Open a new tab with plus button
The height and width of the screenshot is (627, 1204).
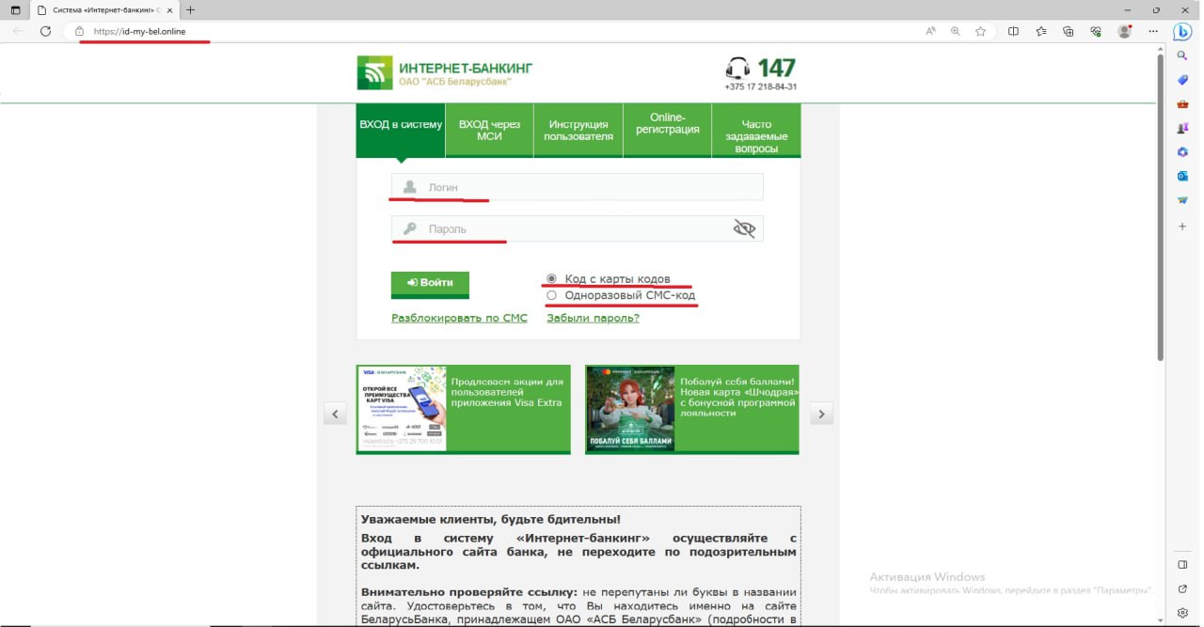pos(191,10)
